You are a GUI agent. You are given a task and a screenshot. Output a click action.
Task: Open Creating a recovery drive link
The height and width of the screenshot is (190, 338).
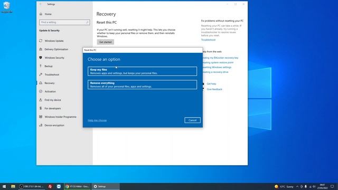pos(215,72)
